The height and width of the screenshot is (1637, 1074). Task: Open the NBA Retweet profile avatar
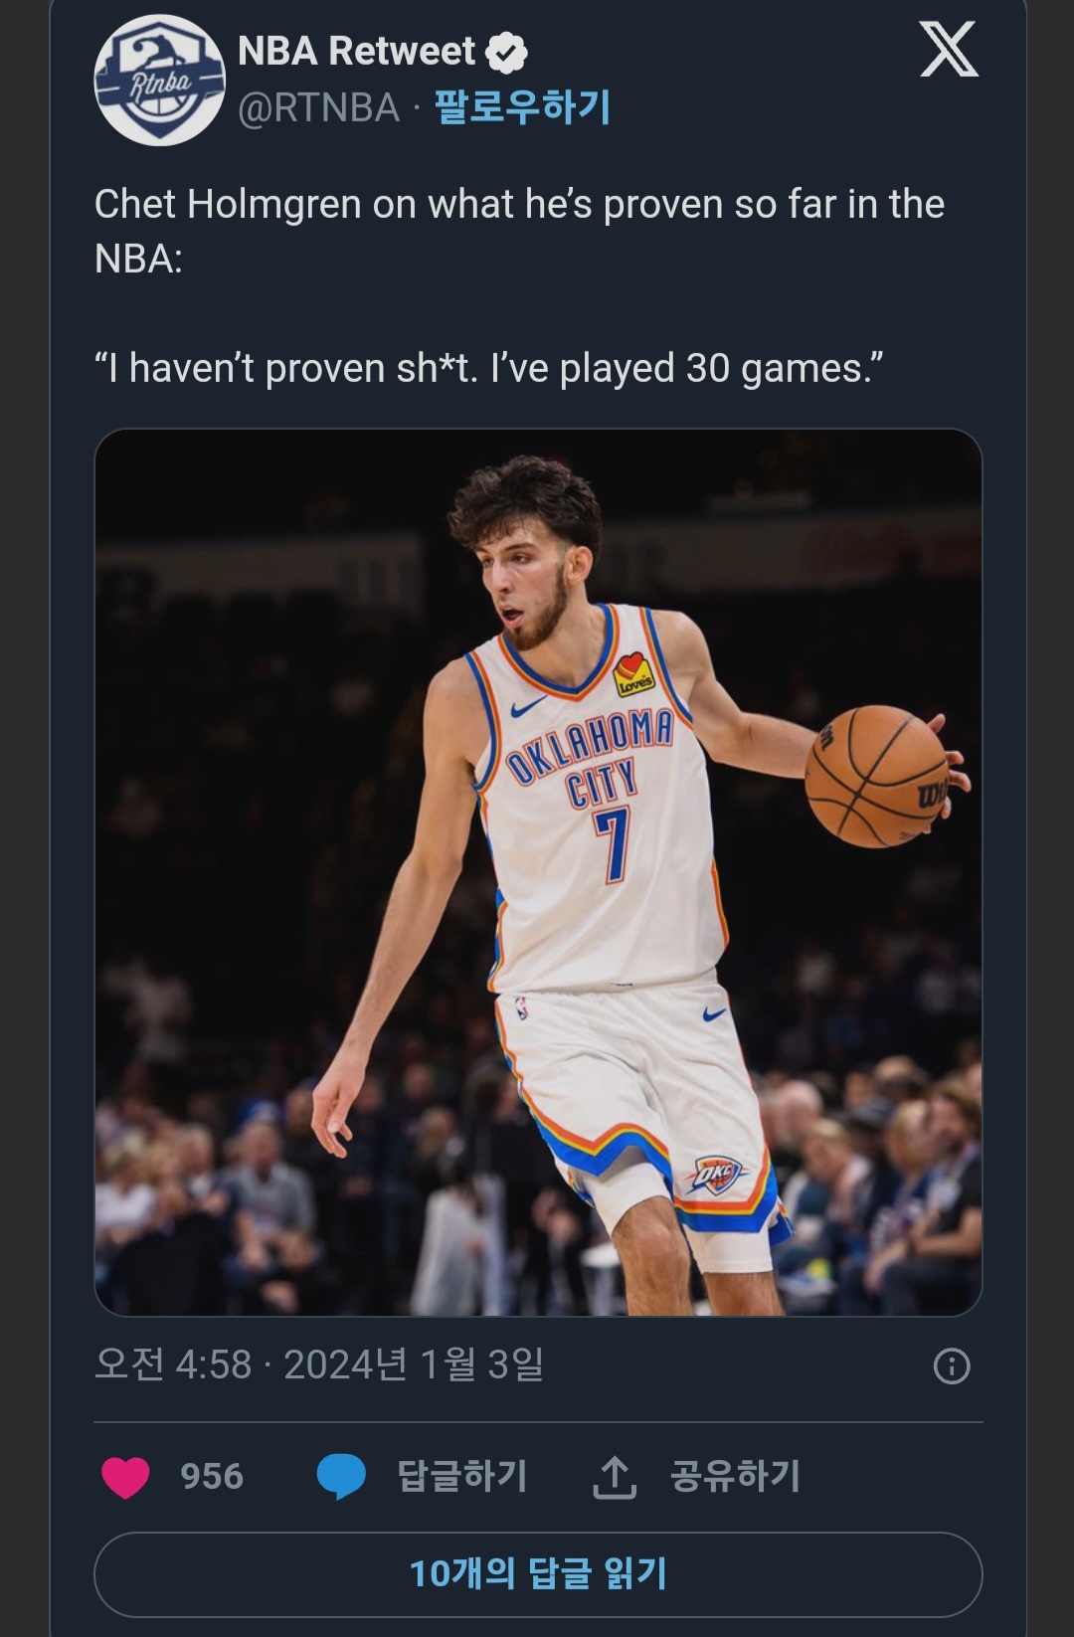click(x=159, y=81)
